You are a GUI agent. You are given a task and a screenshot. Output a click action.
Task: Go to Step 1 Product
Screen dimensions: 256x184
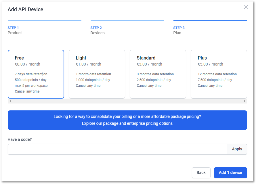point(44,28)
